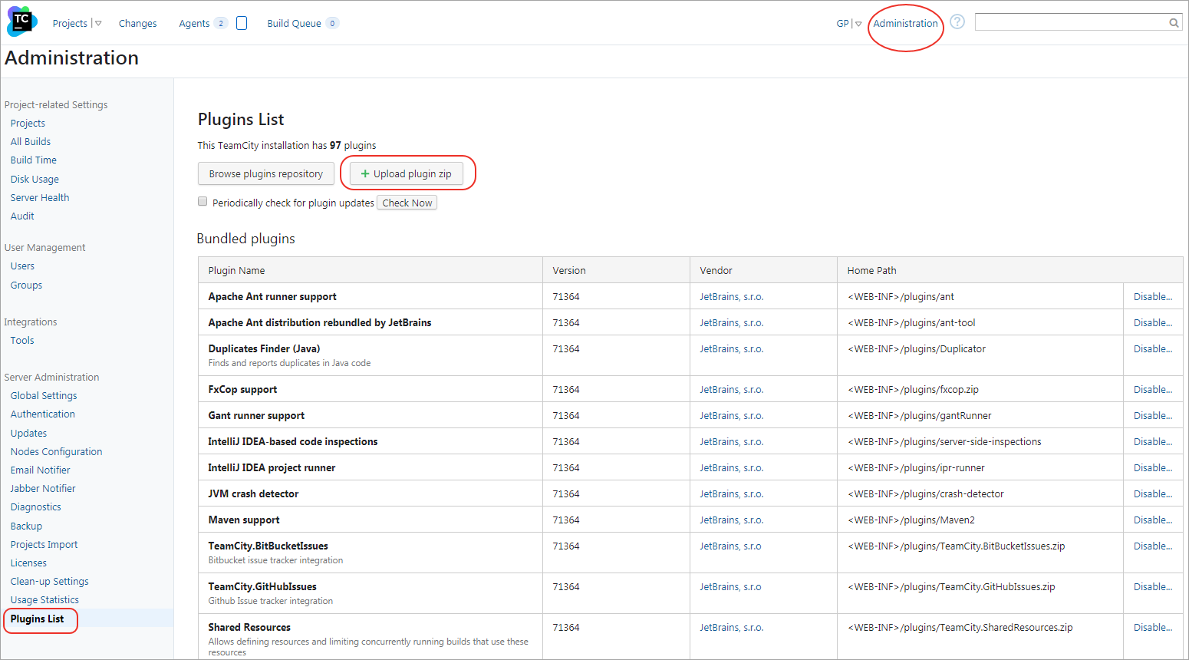1189x660 pixels.
Task: Open Backup in the sidebar
Action: (26, 526)
